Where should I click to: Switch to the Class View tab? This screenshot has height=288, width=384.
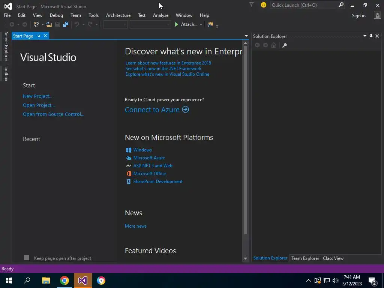tap(333, 258)
